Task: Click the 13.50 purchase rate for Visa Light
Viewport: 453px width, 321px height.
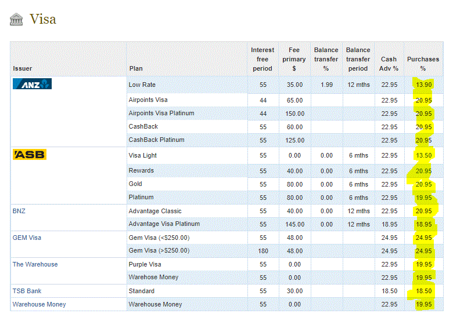Action: (x=424, y=155)
